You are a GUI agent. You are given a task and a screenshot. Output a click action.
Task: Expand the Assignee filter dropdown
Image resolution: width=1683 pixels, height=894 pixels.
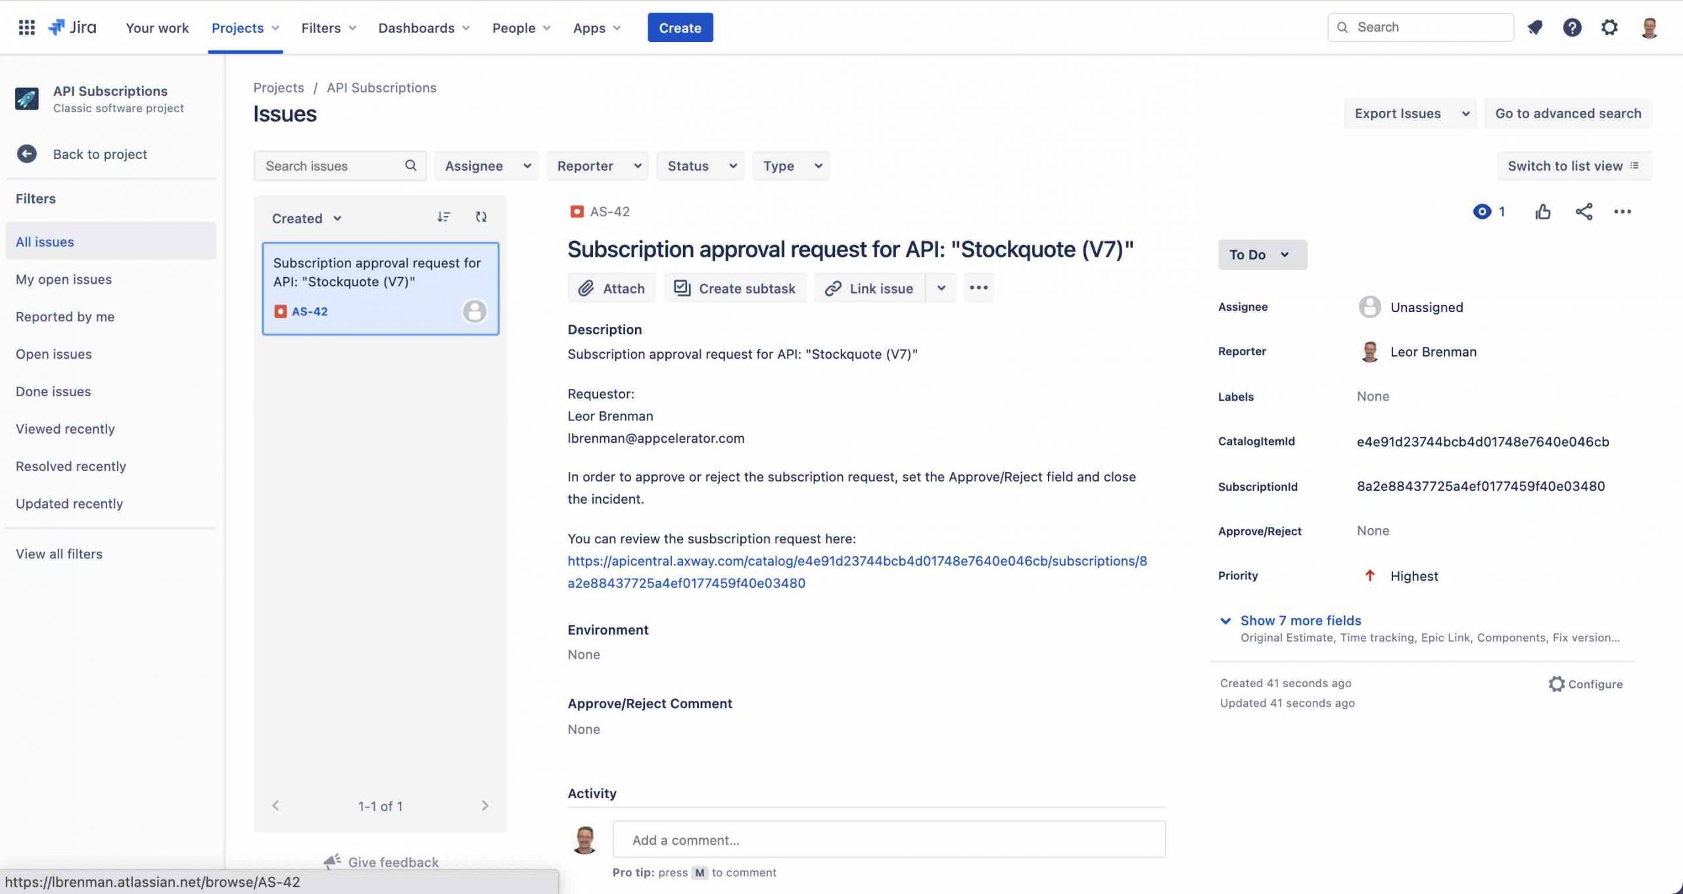coord(486,166)
